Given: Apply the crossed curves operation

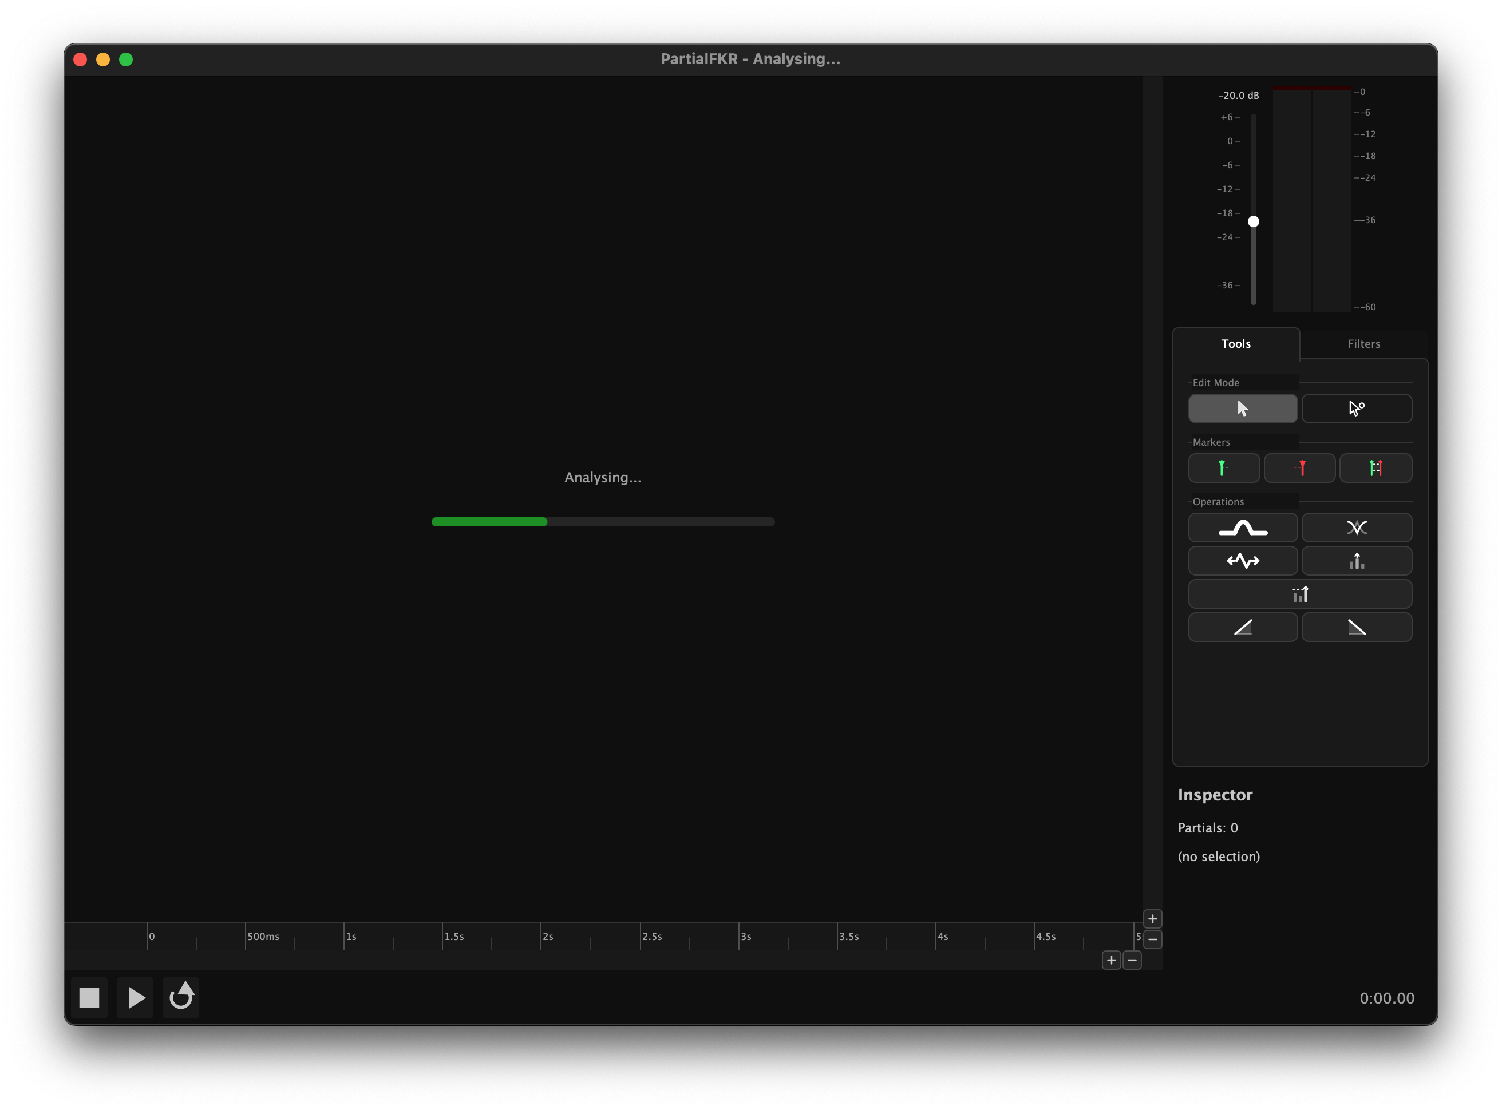Looking at the screenshot, I should pyautogui.click(x=1356, y=528).
